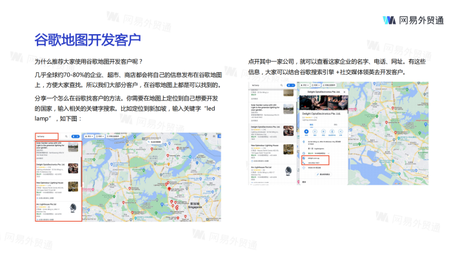Toggle the blue switch beside right map search
Viewport: 458px width, 257px height.
(291, 85)
